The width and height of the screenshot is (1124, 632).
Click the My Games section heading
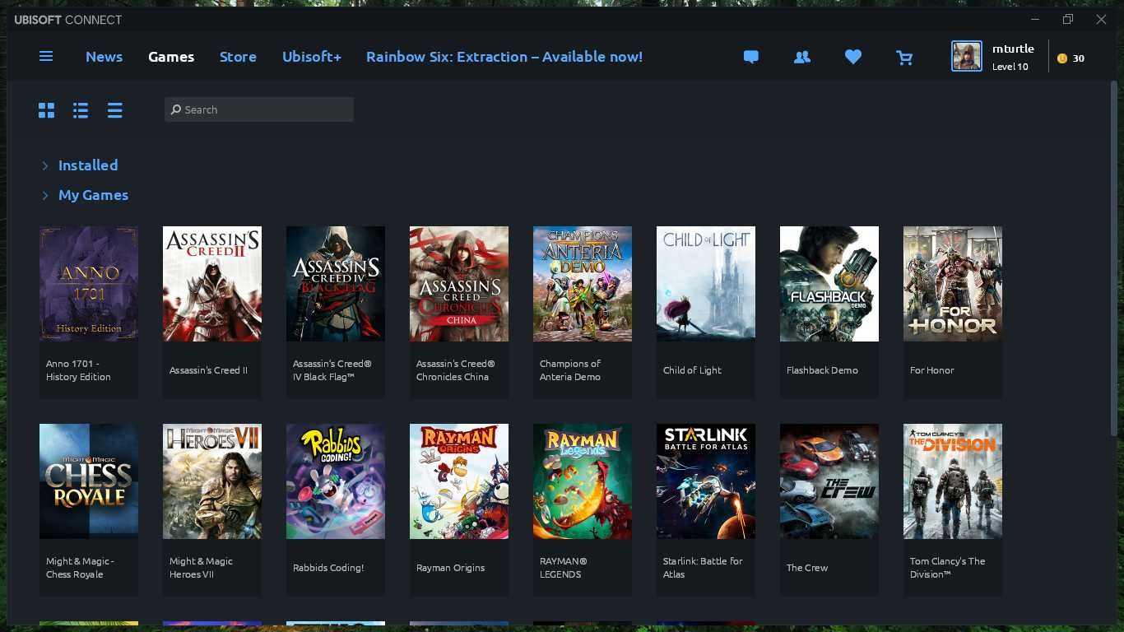(x=93, y=195)
